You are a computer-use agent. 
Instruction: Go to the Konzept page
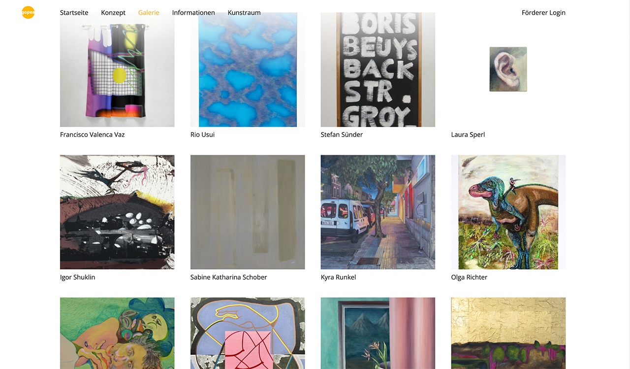(x=113, y=13)
